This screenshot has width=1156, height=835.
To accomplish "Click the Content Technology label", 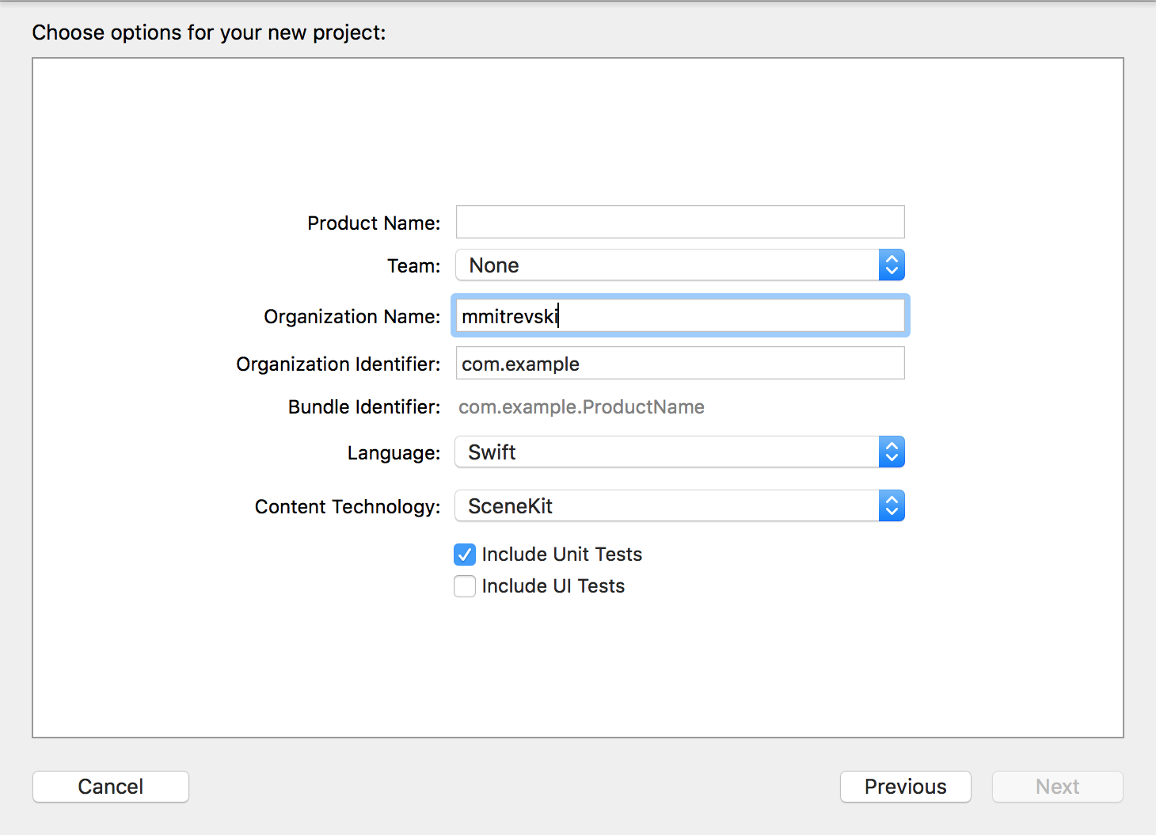I will [x=347, y=507].
